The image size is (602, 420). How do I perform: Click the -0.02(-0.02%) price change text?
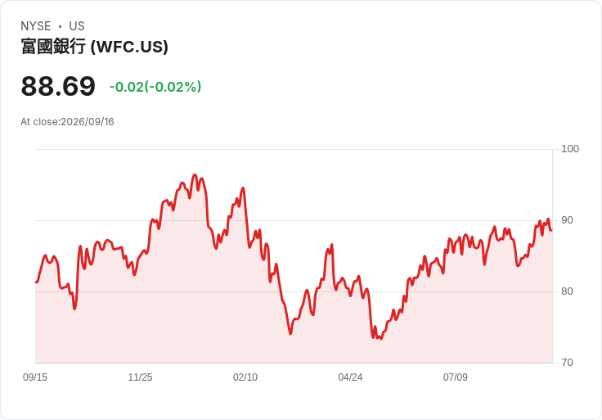(155, 87)
